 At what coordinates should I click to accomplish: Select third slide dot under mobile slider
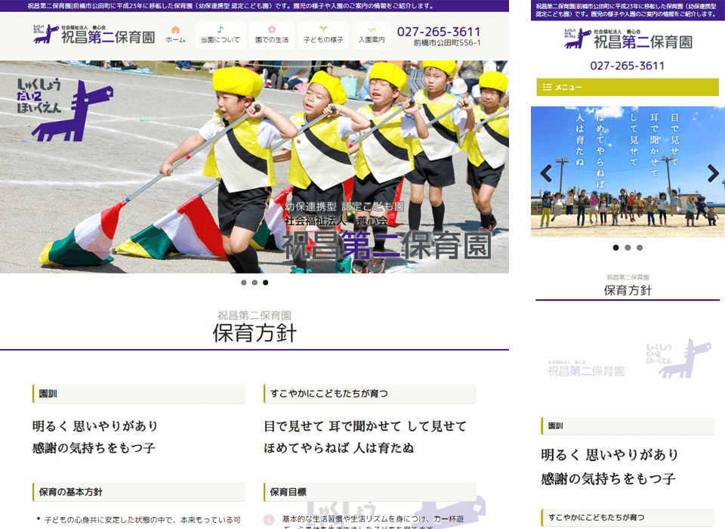(x=640, y=248)
